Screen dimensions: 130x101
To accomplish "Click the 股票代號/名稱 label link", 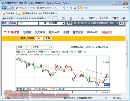I will [9, 23].
